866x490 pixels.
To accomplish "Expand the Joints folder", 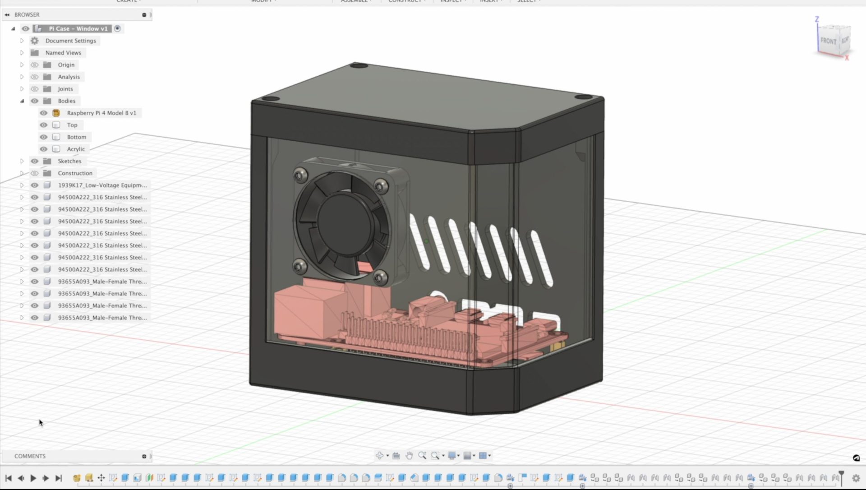I will tap(22, 88).
